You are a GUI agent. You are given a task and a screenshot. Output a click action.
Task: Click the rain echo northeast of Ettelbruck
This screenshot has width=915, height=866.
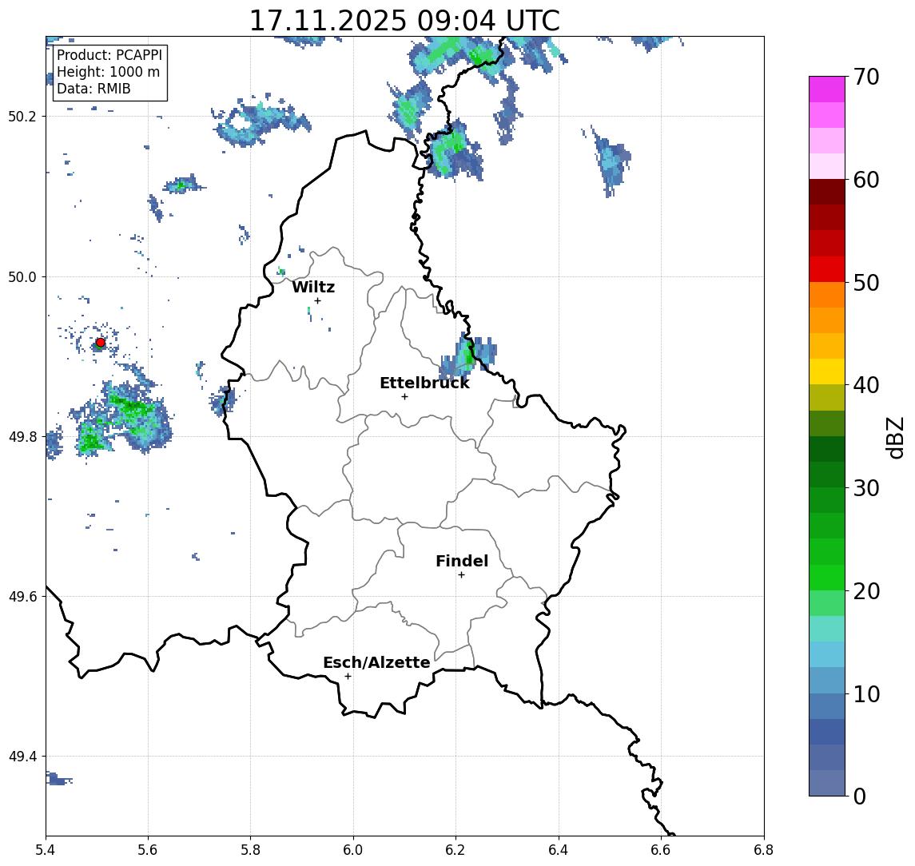pyautogui.click(x=467, y=357)
